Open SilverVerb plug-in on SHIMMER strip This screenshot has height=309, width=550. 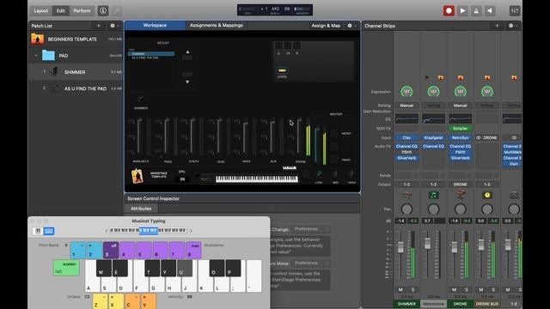point(406,158)
